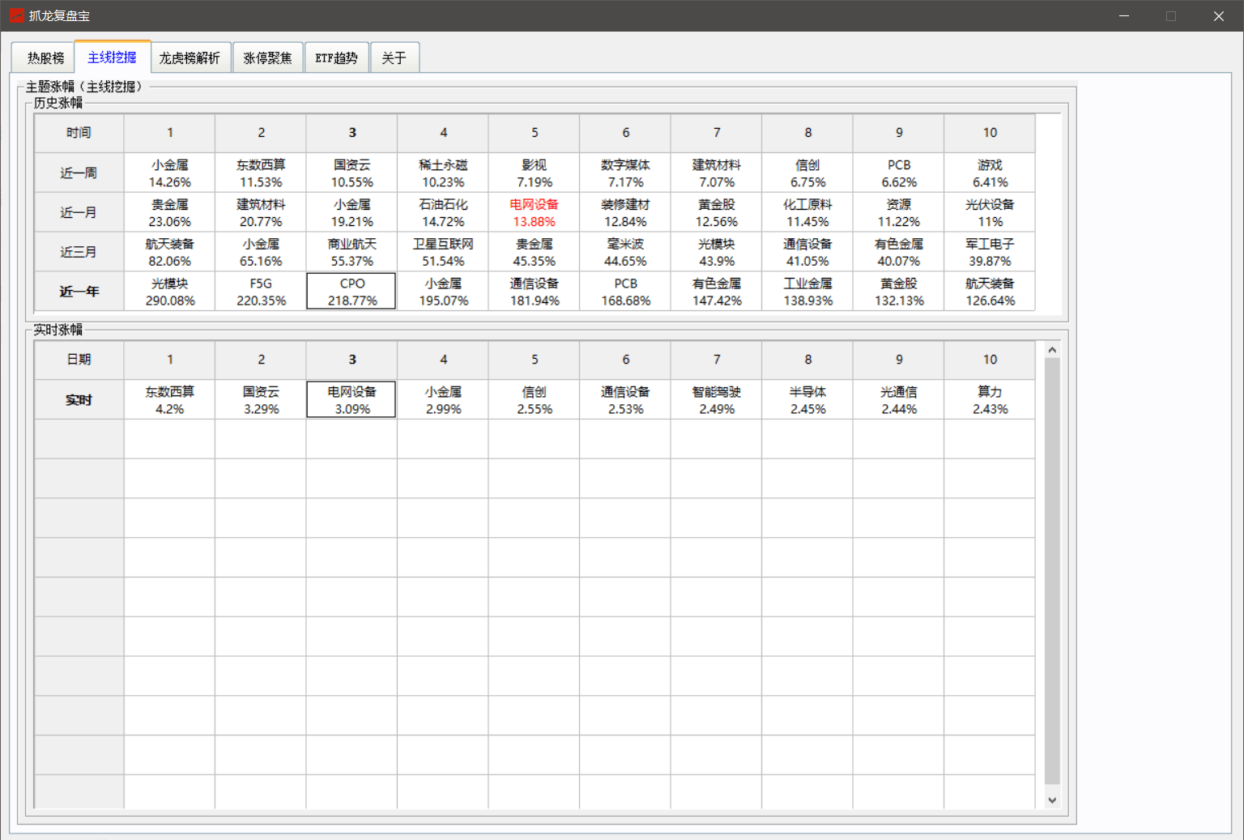Minimize the 抓龙复盘宝 window
Image resolution: width=1244 pixels, height=840 pixels.
[x=1123, y=16]
